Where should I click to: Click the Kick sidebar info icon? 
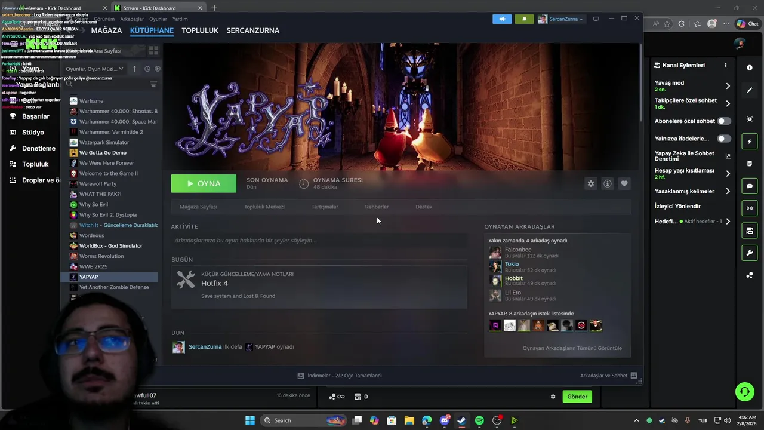(x=750, y=68)
